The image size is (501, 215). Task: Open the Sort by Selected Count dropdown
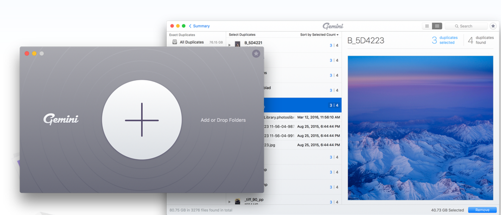319,35
